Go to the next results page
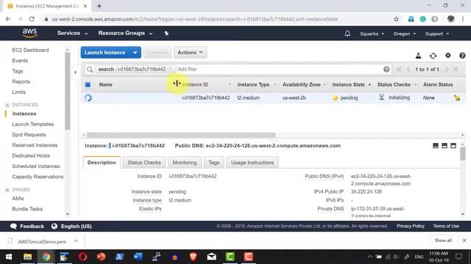 coord(447,70)
